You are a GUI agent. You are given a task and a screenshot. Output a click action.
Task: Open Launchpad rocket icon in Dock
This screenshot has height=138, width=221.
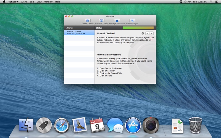click(44, 125)
